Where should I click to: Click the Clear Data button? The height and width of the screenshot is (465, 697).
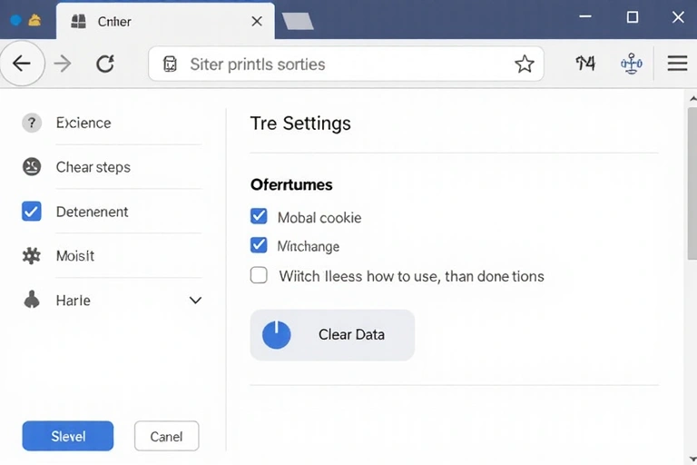coord(332,334)
